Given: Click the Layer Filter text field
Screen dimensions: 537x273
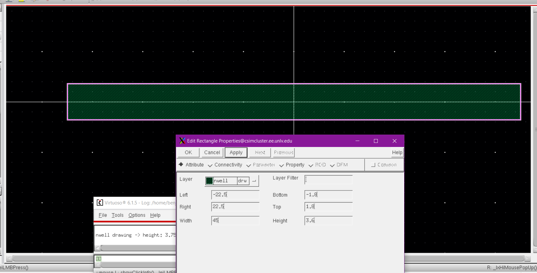Looking at the screenshot, I should 328,180.
